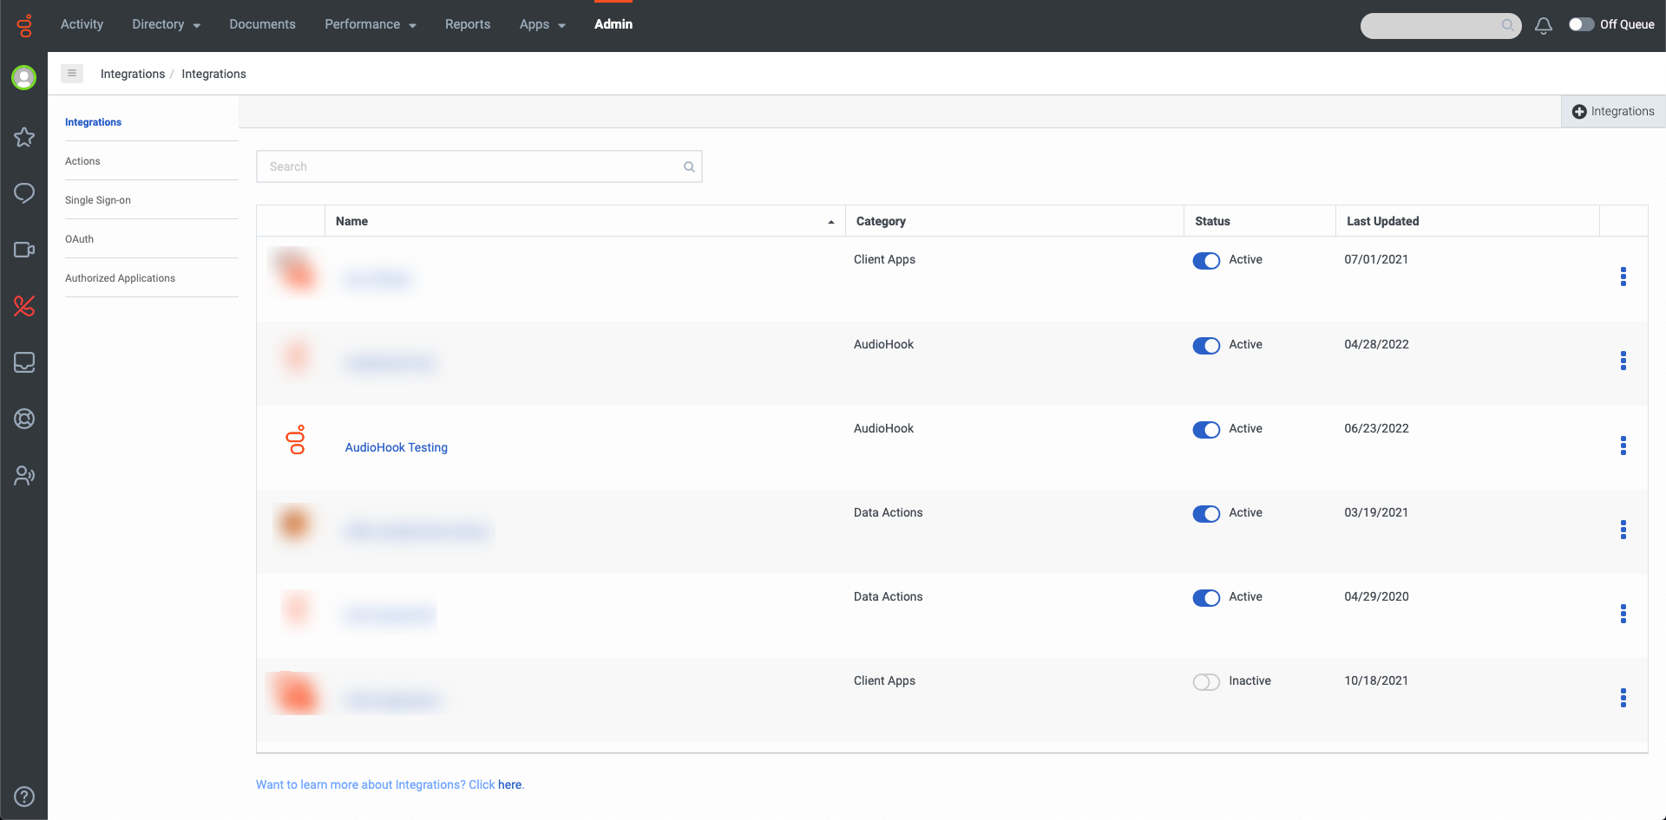Open the AudioHook Testing integration link
The width and height of the screenshot is (1666, 820).
[397, 447]
